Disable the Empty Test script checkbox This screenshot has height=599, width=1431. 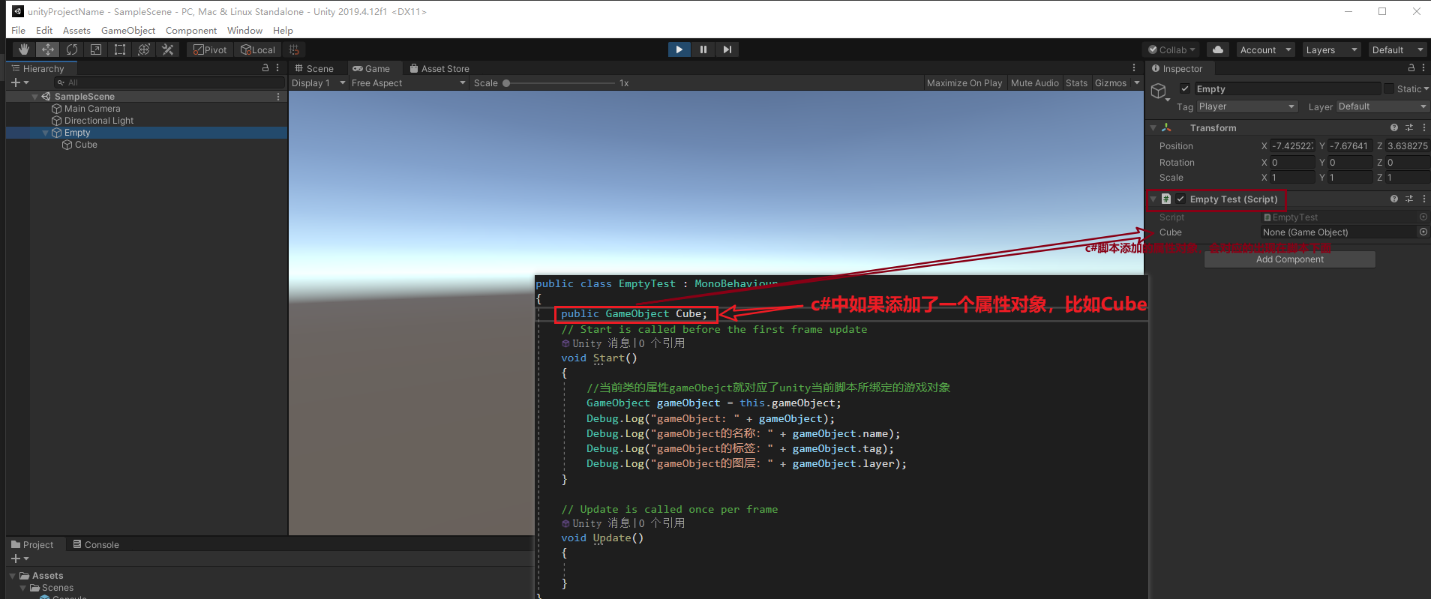point(1180,199)
